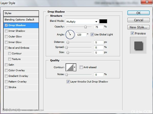Open the black shadow color swatch
This screenshot has width=153, height=114.
(103, 21)
